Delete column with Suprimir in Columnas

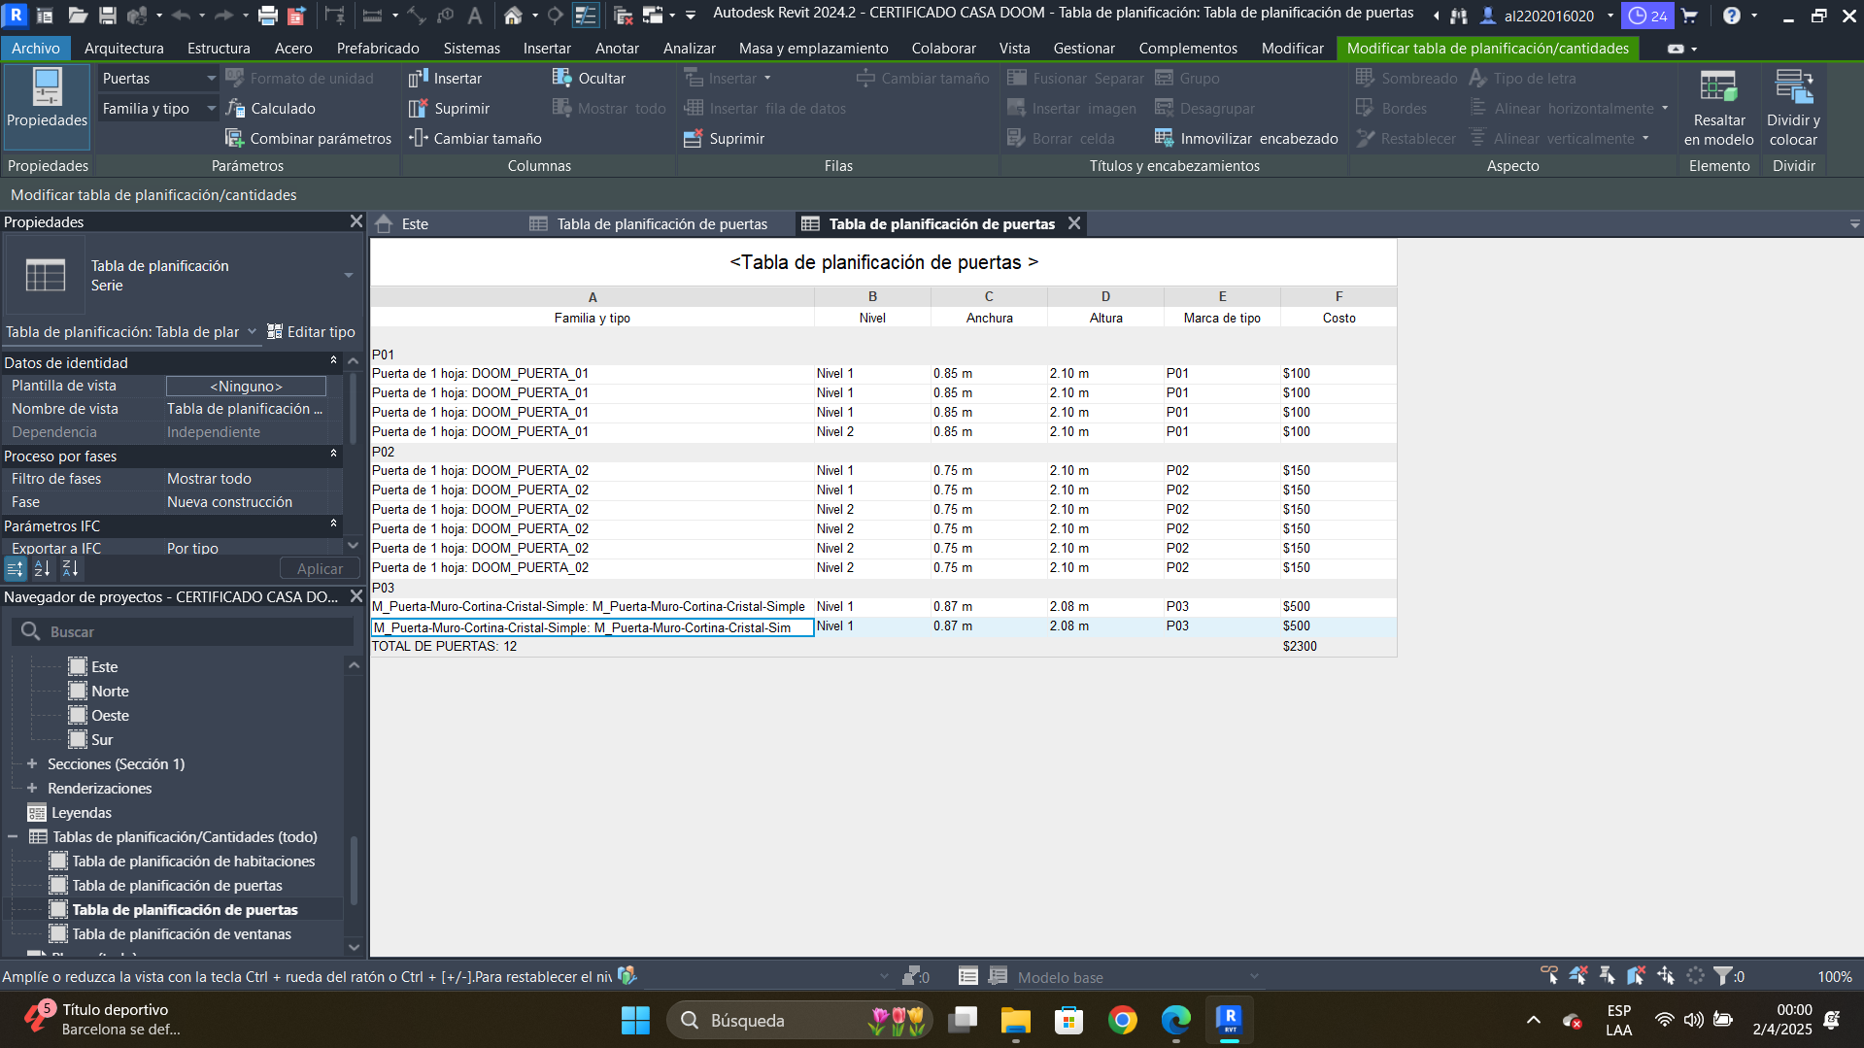tap(450, 109)
